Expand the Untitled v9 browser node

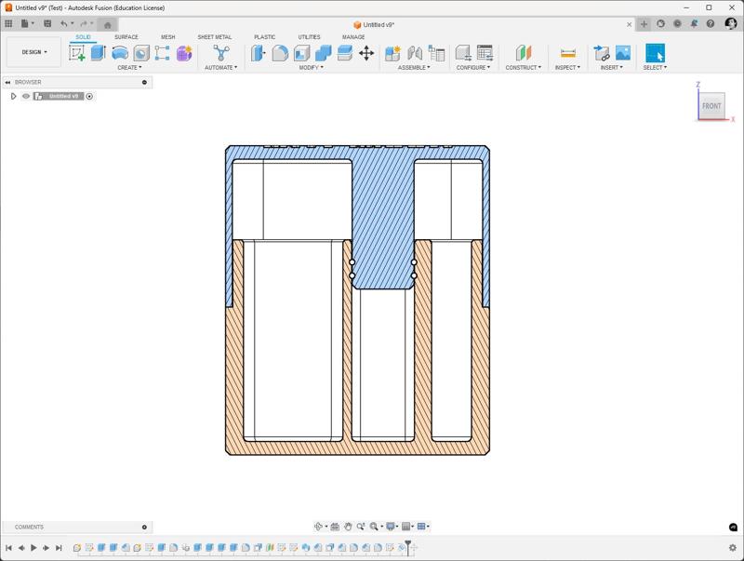[x=13, y=97]
